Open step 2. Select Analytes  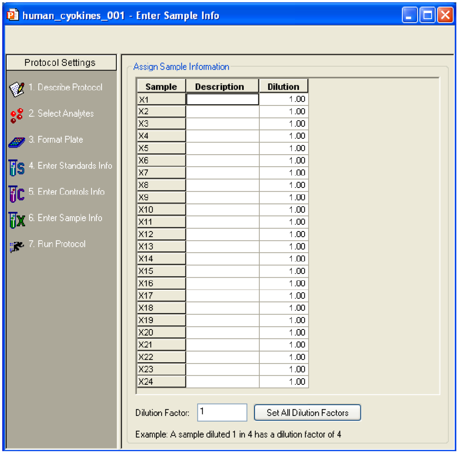(61, 113)
